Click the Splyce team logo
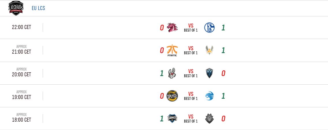Image resolution: width=328 pixels, height=130 pixels. tap(172, 96)
